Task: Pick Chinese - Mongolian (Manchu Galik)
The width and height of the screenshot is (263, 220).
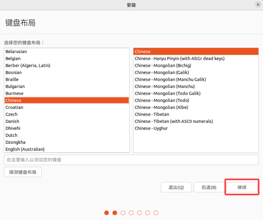Action: [x=196, y=80]
